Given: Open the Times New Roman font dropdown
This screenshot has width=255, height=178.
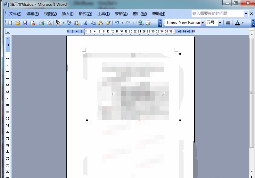Looking at the screenshot, I should point(203,23).
